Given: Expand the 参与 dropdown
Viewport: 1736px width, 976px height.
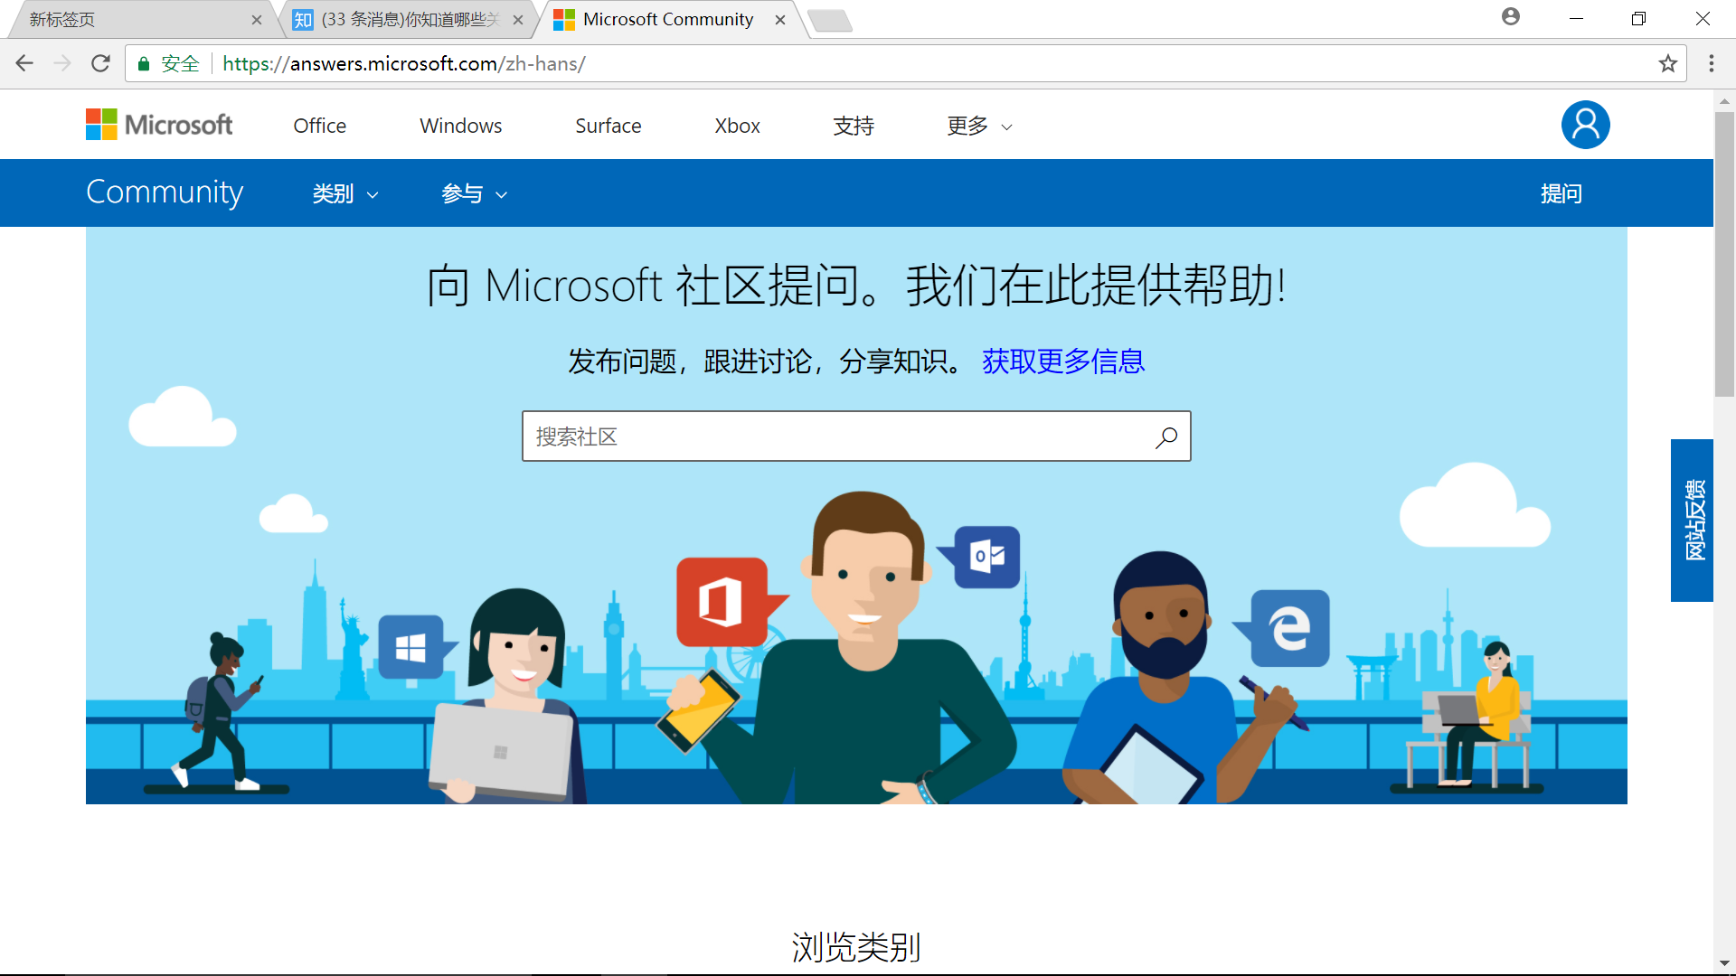Looking at the screenshot, I should point(474,194).
